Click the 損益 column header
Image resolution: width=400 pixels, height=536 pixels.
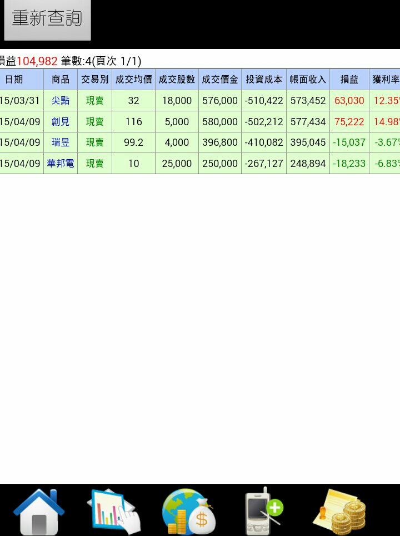tap(349, 79)
